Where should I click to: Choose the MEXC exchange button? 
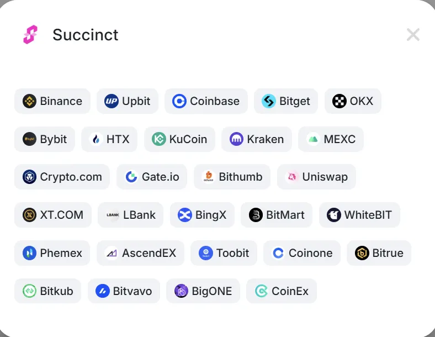click(x=331, y=139)
